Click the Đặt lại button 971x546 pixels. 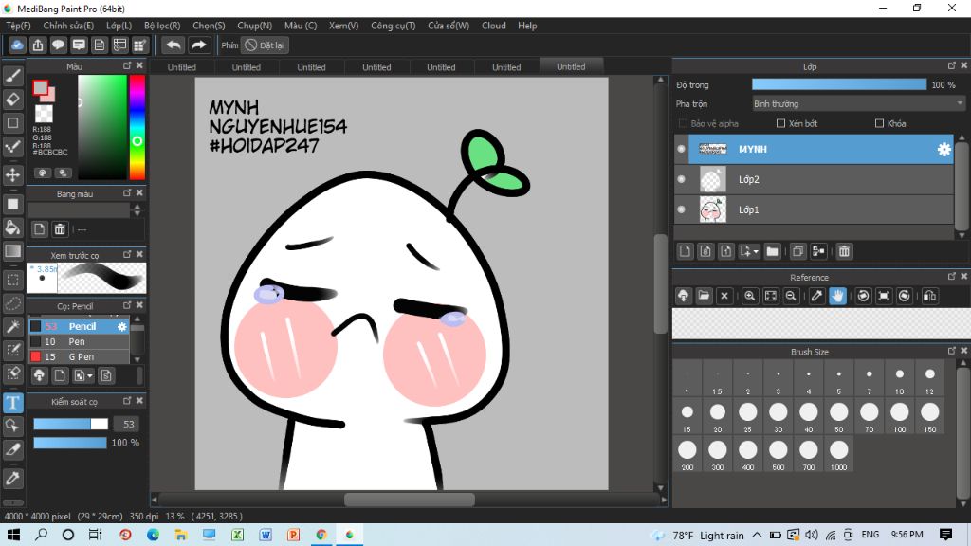(266, 45)
